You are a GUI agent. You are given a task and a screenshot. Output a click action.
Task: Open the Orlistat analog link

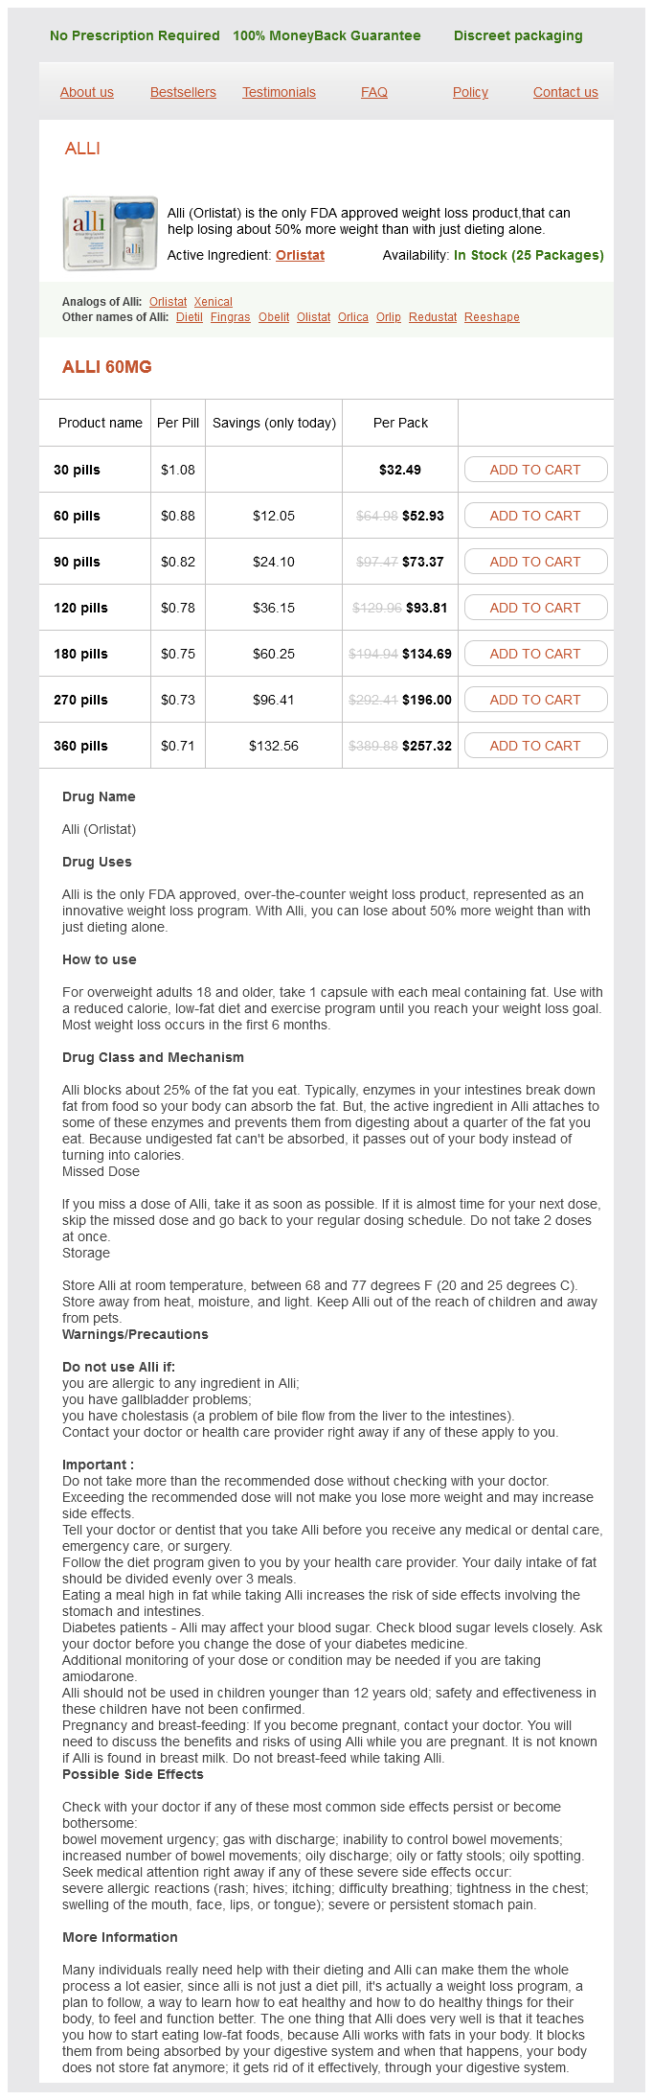point(169,302)
